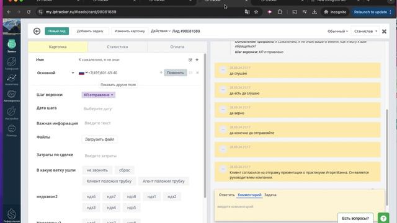Switch to the Карточка tab
Viewport: 397px width, 223px height.
(58, 47)
